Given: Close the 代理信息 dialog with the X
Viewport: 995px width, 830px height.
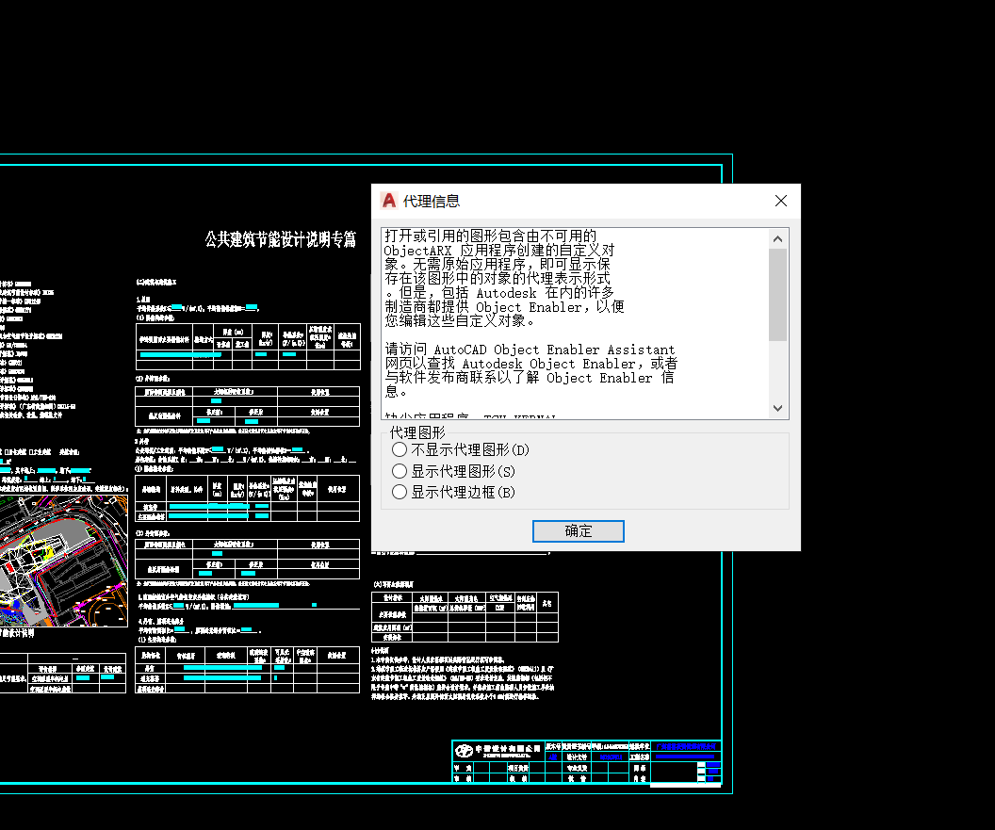Looking at the screenshot, I should coord(780,201).
